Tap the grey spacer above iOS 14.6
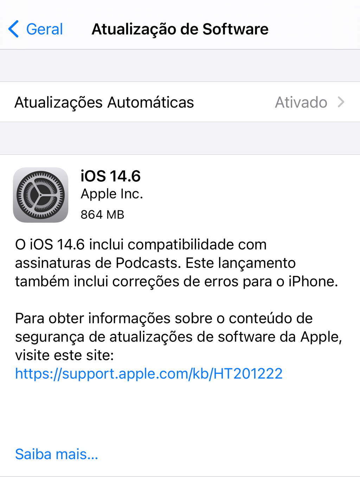 pos(180,138)
